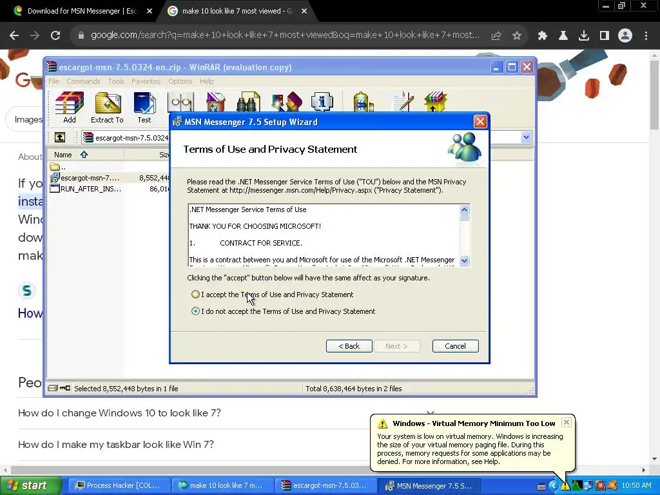Click the WinRAR View glasses icon
The height and width of the screenshot is (495, 660).
181,102
